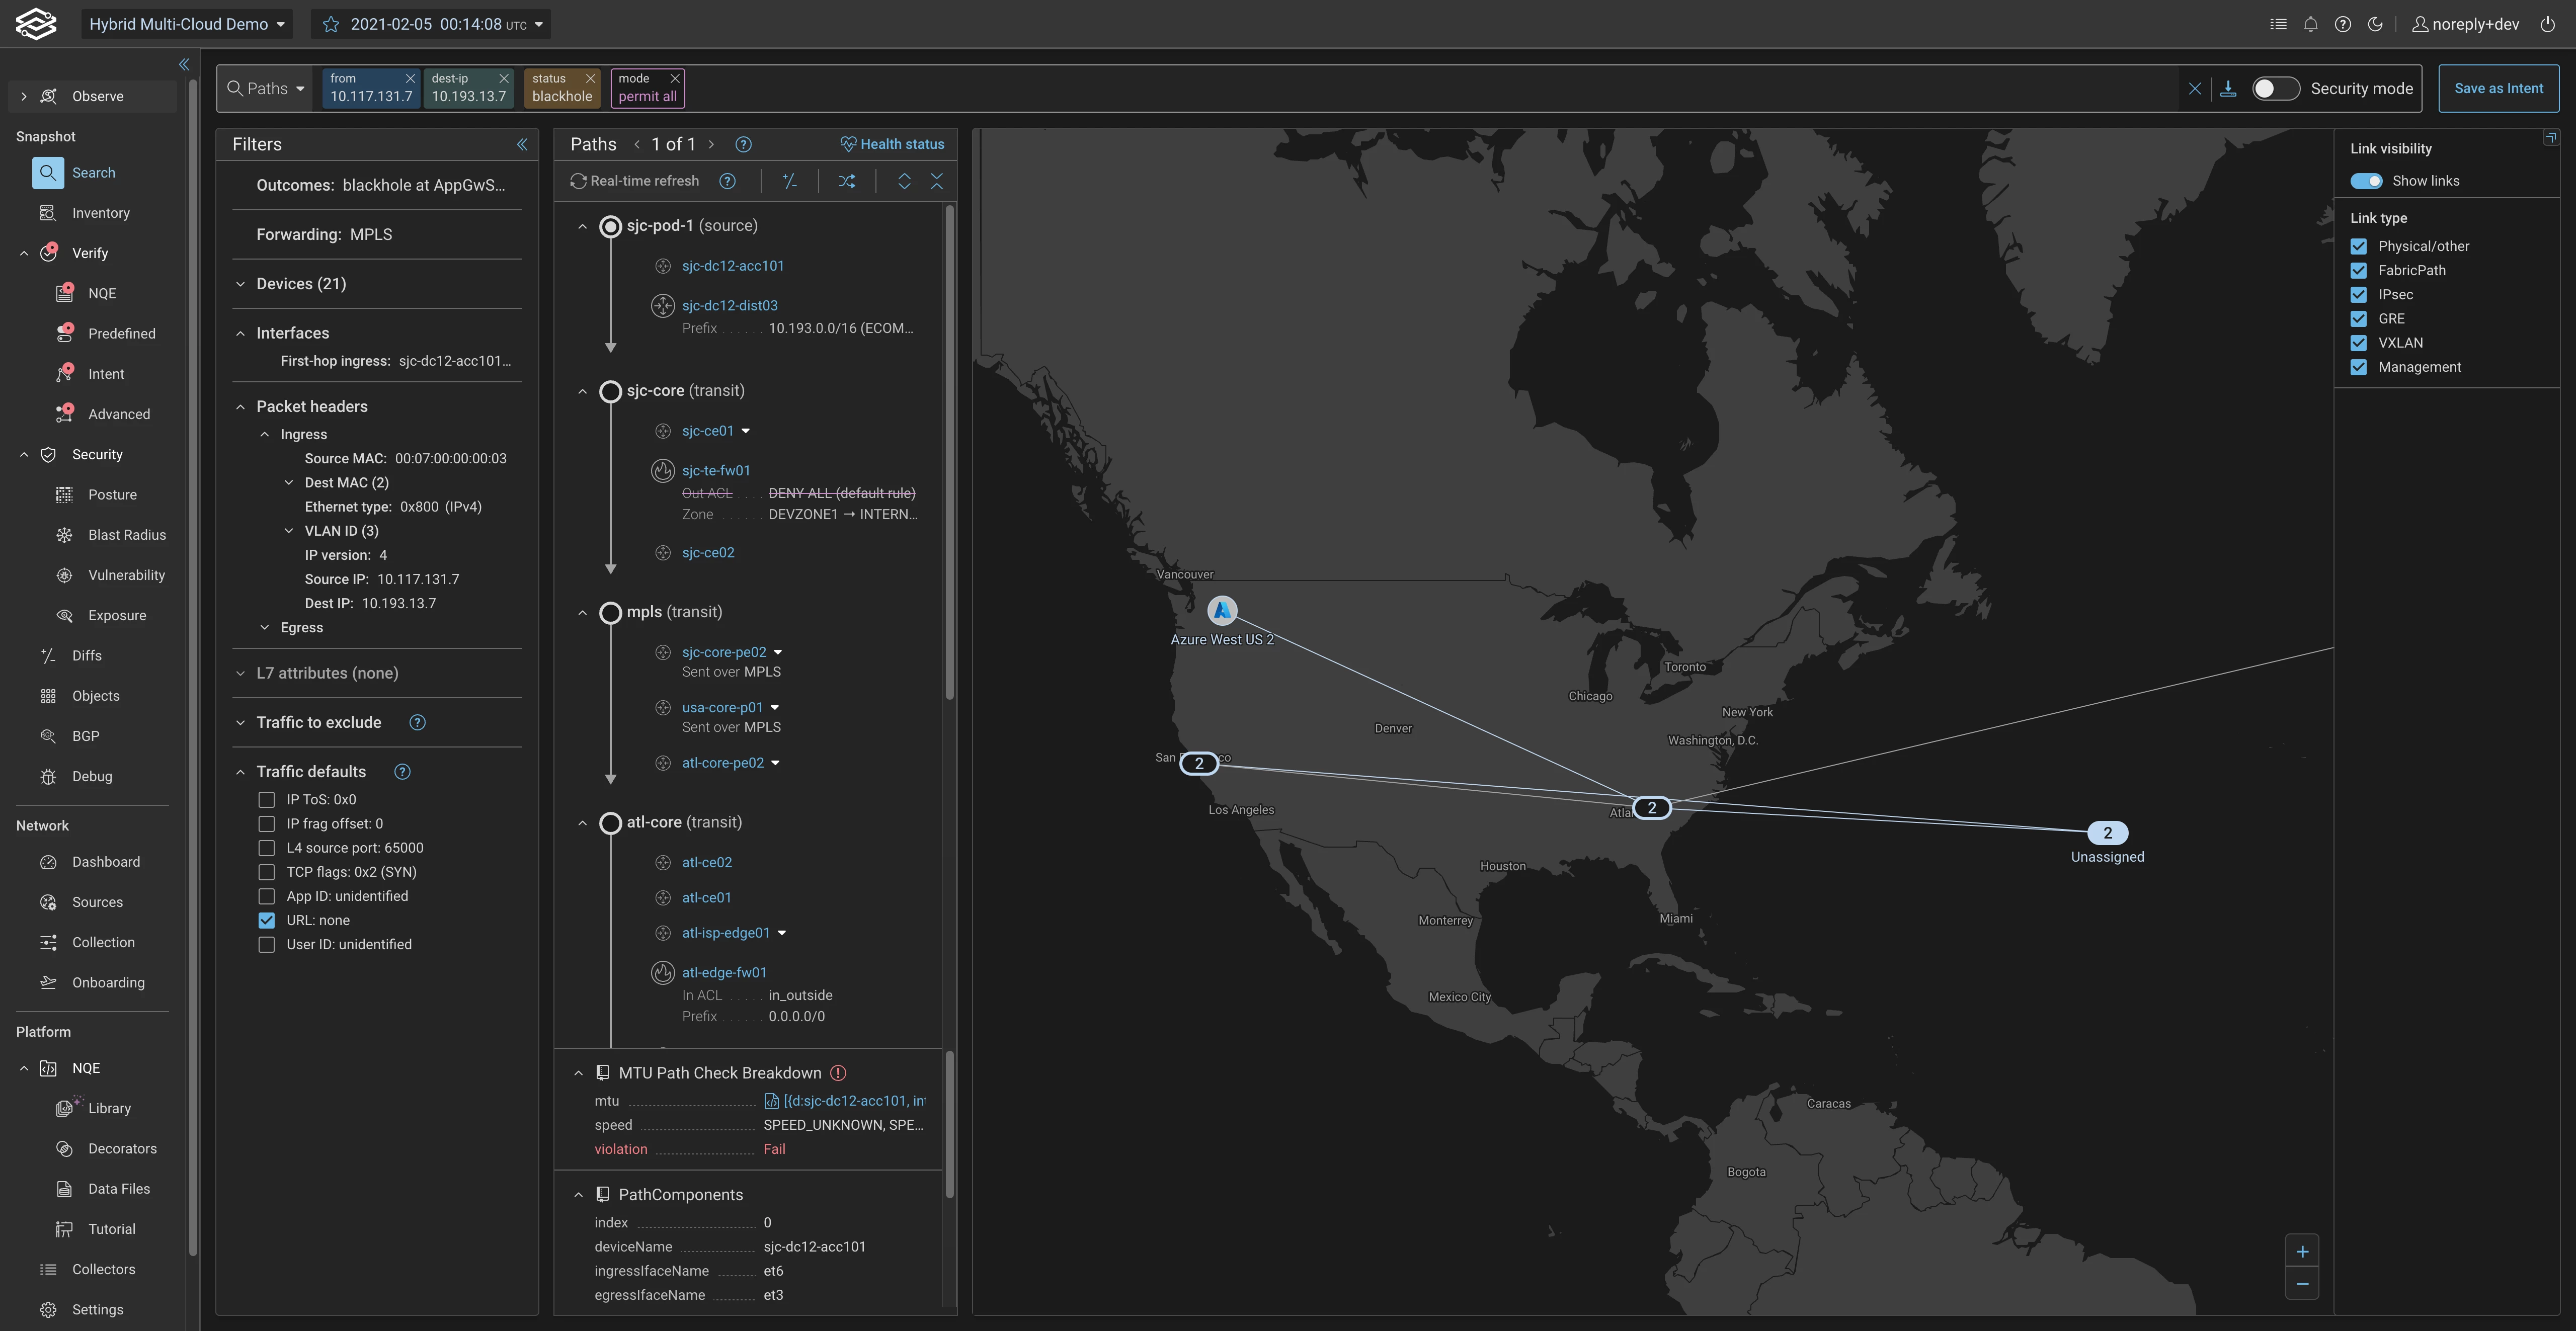
Task: Check the TCP flags 0x2 (SYN) box
Action: pos(266,872)
